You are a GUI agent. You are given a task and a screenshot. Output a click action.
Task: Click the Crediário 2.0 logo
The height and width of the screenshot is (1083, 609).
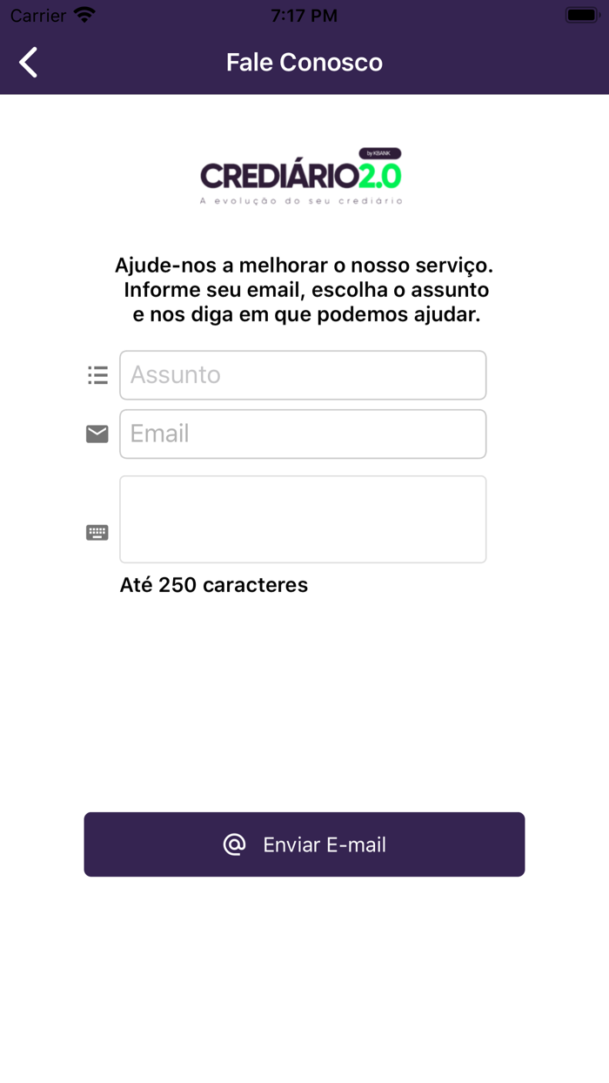304,175
